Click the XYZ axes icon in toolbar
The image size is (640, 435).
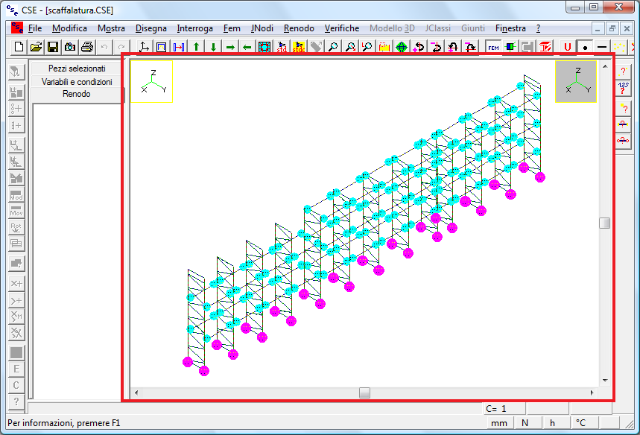pyautogui.click(x=145, y=47)
